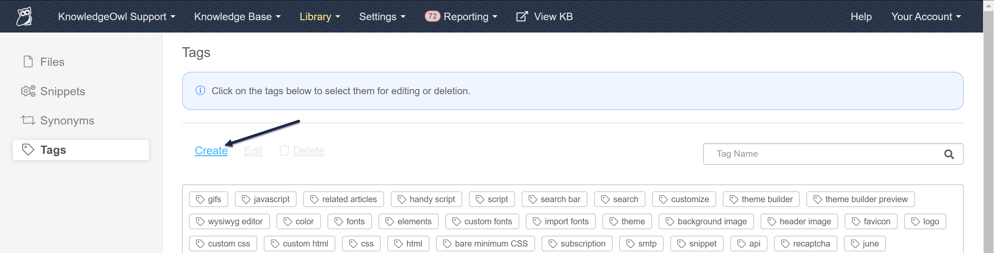Expand the Your Account dropdown
The height and width of the screenshot is (253, 994).
pos(926,17)
